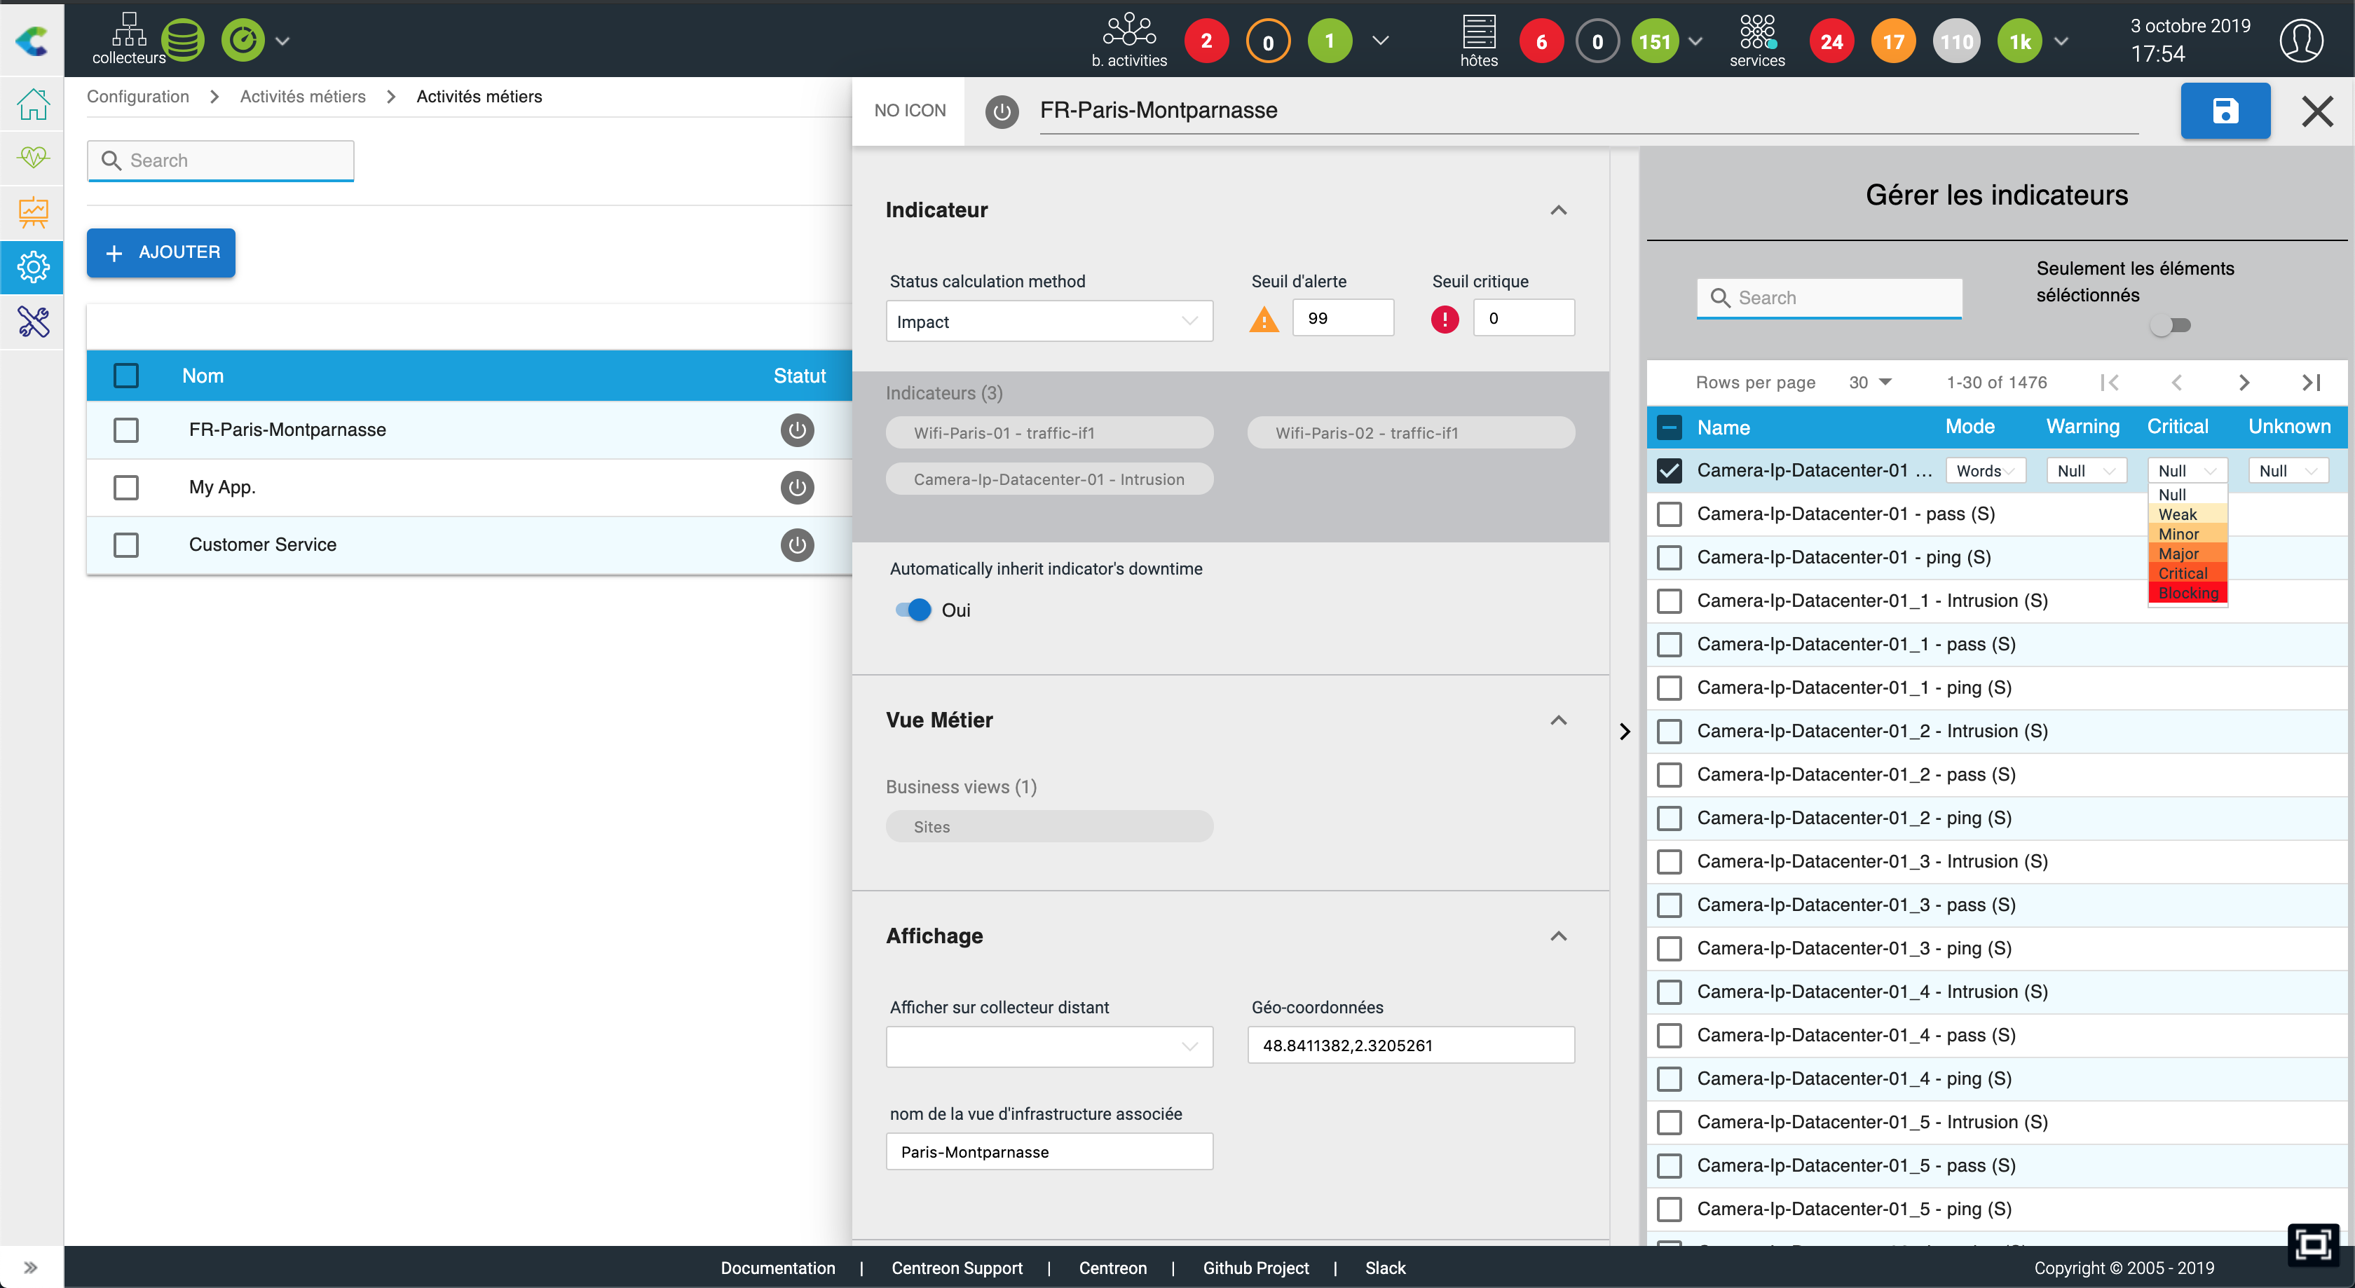Image resolution: width=2355 pixels, height=1288 pixels.
Task: Click My App. status power icon
Action: point(796,487)
